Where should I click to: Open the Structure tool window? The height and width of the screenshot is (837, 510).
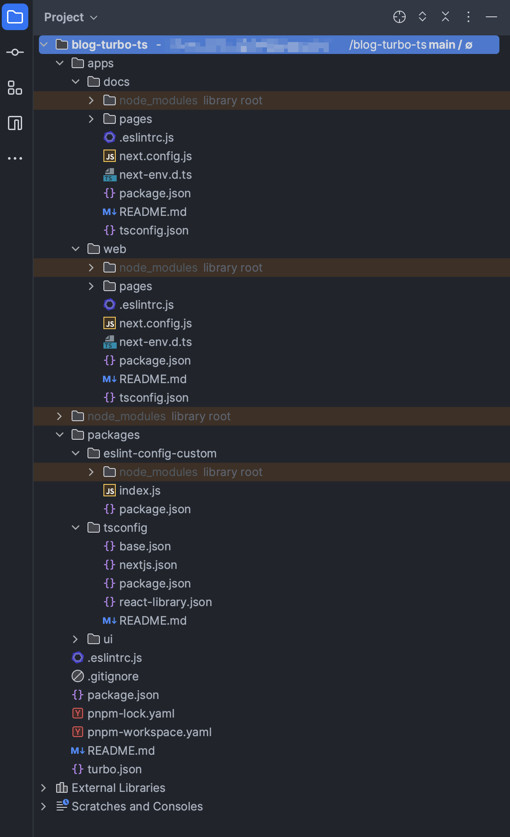[15, 88]
